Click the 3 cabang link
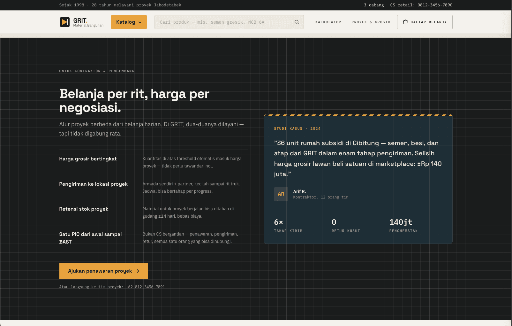Viewport: 512px width, 326px height. (374, 5)
